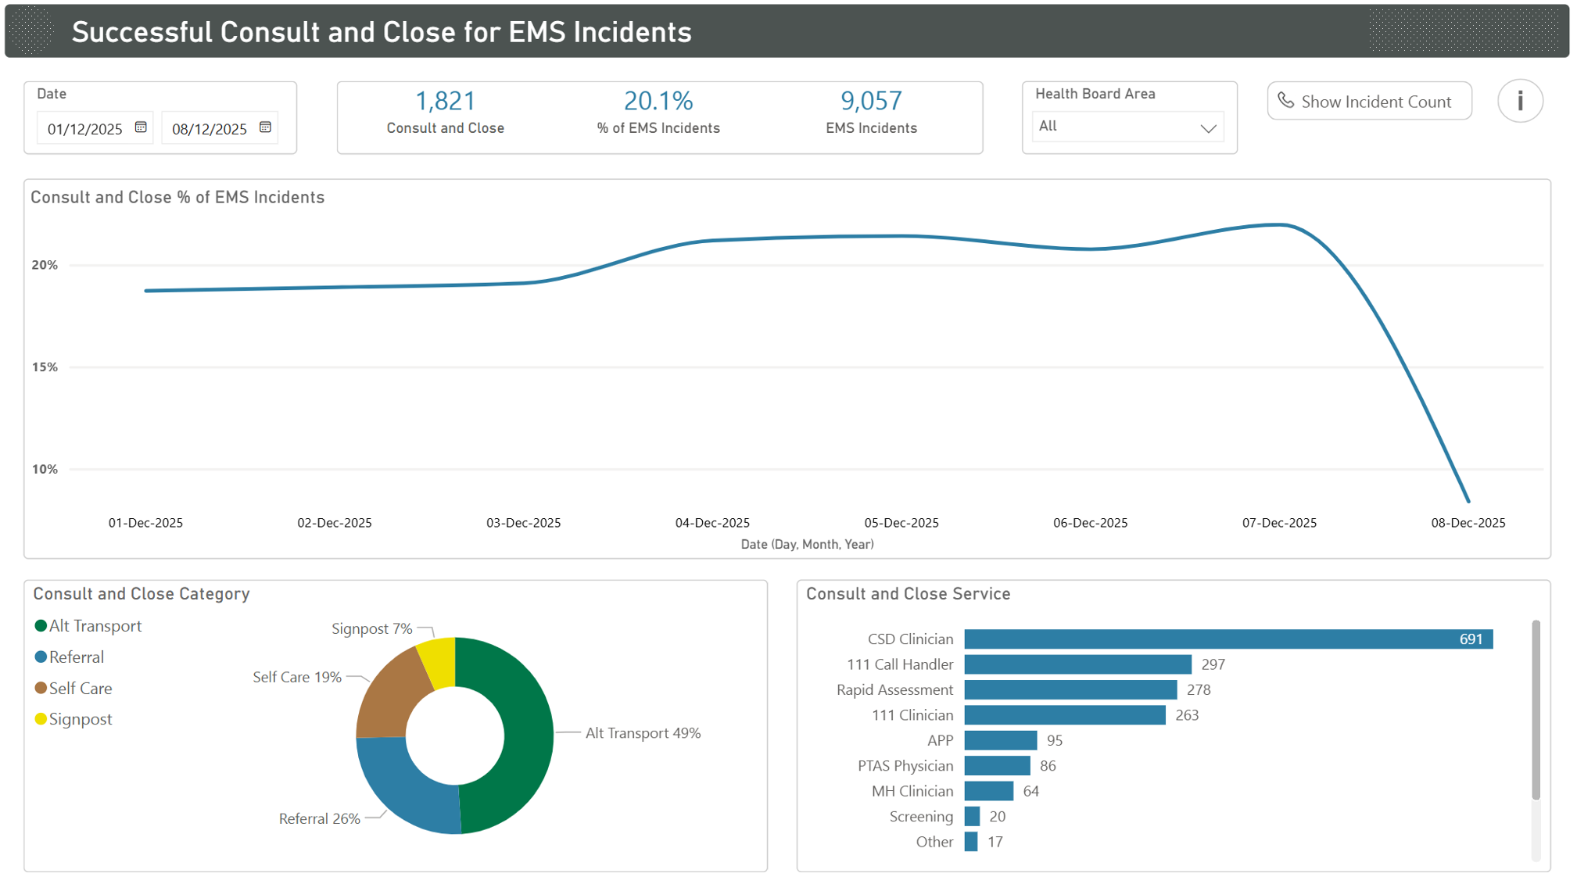The image size is (1577, 884).
Task: Click the end date input showing 08/12/2025
Action: [x=211, y=128]
